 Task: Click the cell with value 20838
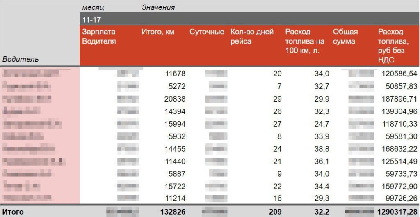tap(175, 99)
